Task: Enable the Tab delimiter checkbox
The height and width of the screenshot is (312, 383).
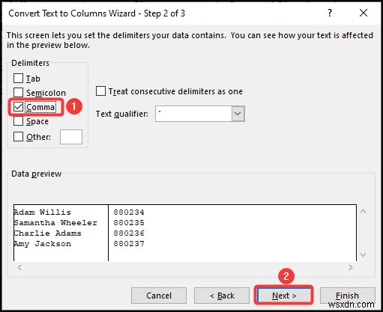Action: [18, 79]
